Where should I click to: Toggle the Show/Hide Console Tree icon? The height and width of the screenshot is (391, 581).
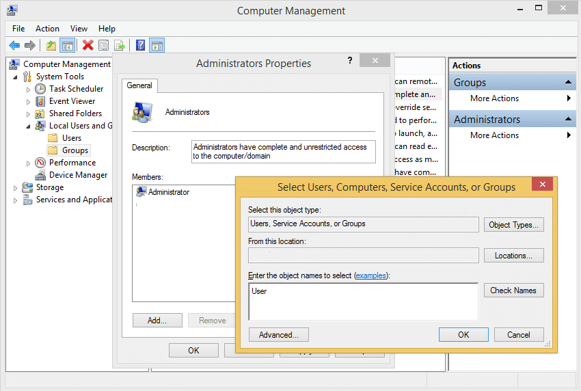pos(68,46)
